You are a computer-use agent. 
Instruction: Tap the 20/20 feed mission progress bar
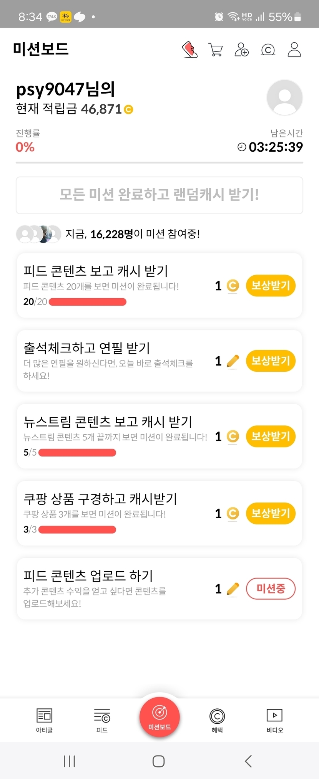pos(88,302)
